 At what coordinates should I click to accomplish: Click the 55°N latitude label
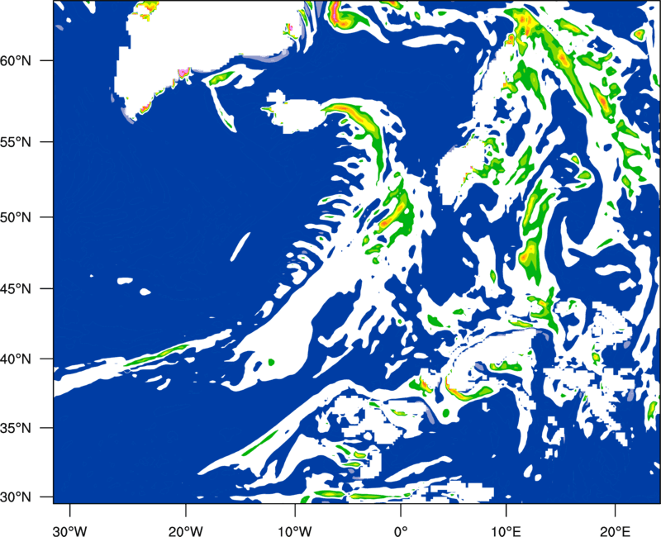(x=15, y=142)
